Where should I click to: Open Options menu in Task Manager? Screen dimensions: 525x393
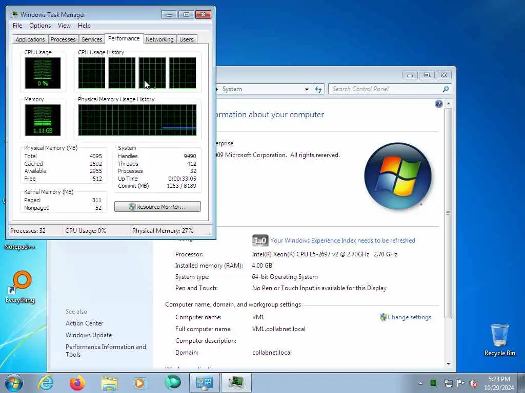point(40,26)
